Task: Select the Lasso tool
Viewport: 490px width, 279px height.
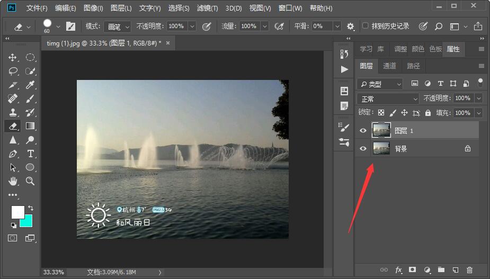Action: coord(13,71)
